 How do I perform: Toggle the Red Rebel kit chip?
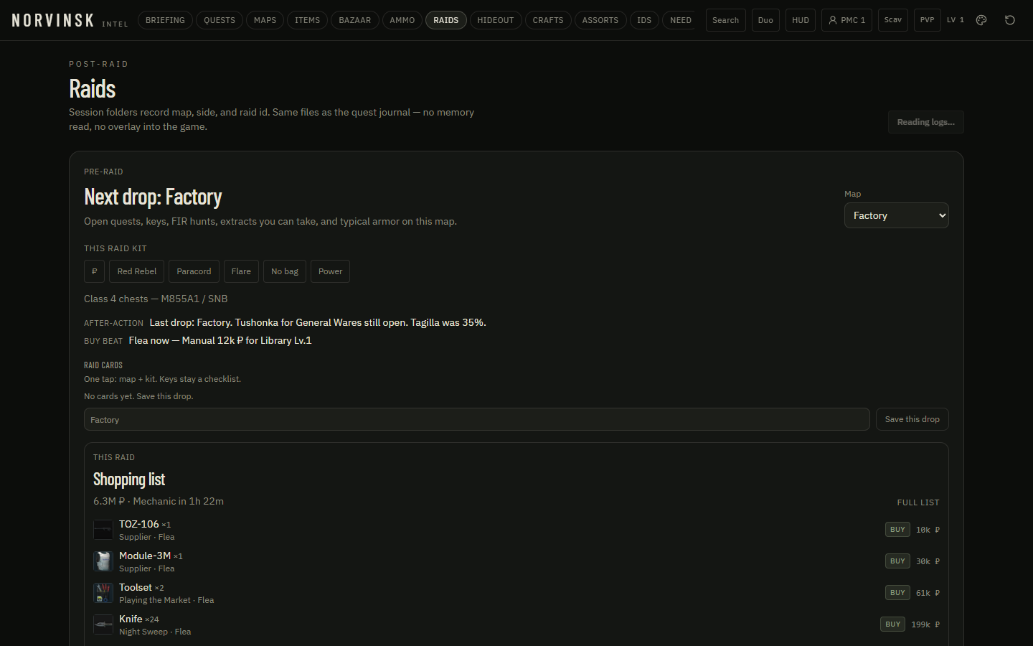coord(137,271)
